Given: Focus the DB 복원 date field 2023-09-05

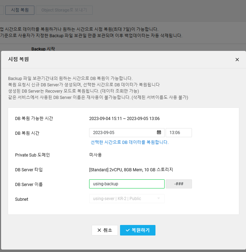Looking at the screenshot, I should pyautogui.click(x=127, y=133).
